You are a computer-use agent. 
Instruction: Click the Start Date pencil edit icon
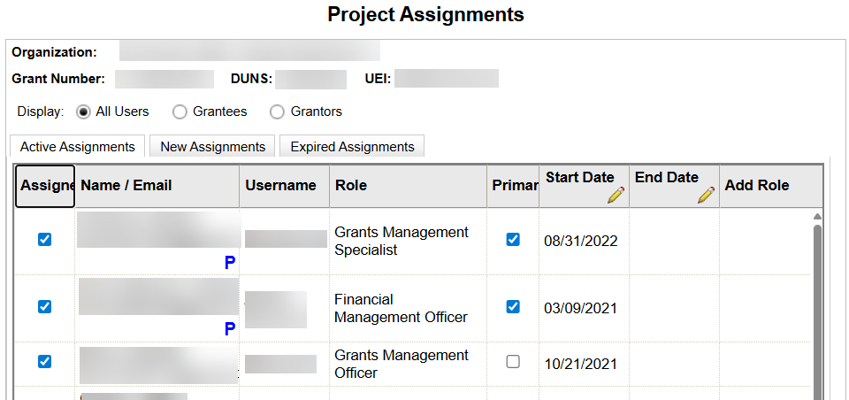point(616,196)
